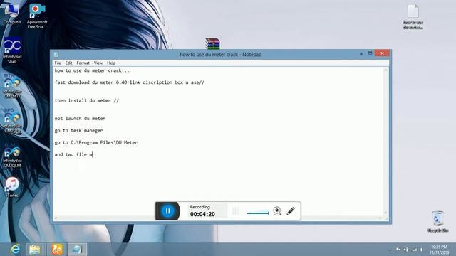
Task: Click the line 'how to use du meter crack...'
Action: click(92, 70)
